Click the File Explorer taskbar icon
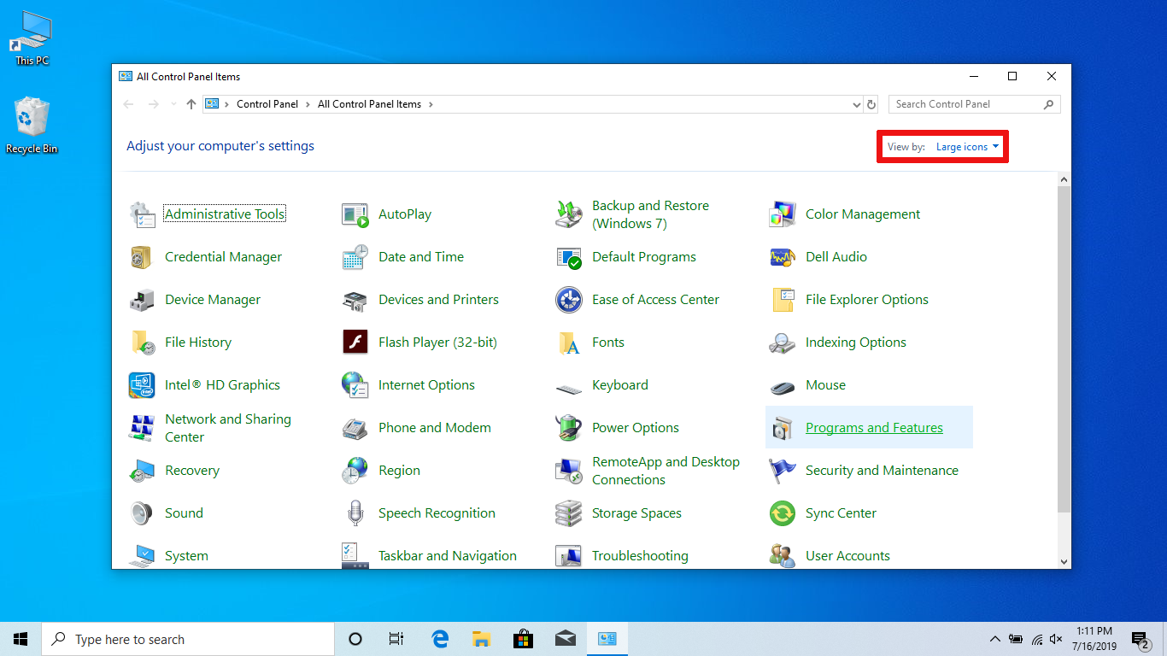The height and width of the screenshot is (656, 1167). point(481,639)
